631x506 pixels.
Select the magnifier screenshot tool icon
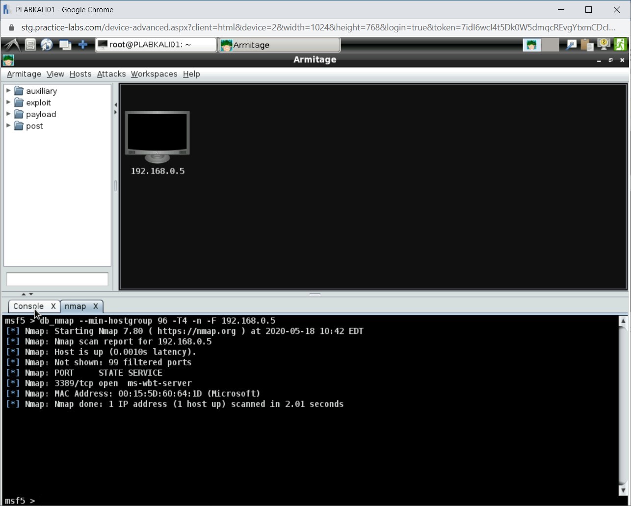pos(571,45)
